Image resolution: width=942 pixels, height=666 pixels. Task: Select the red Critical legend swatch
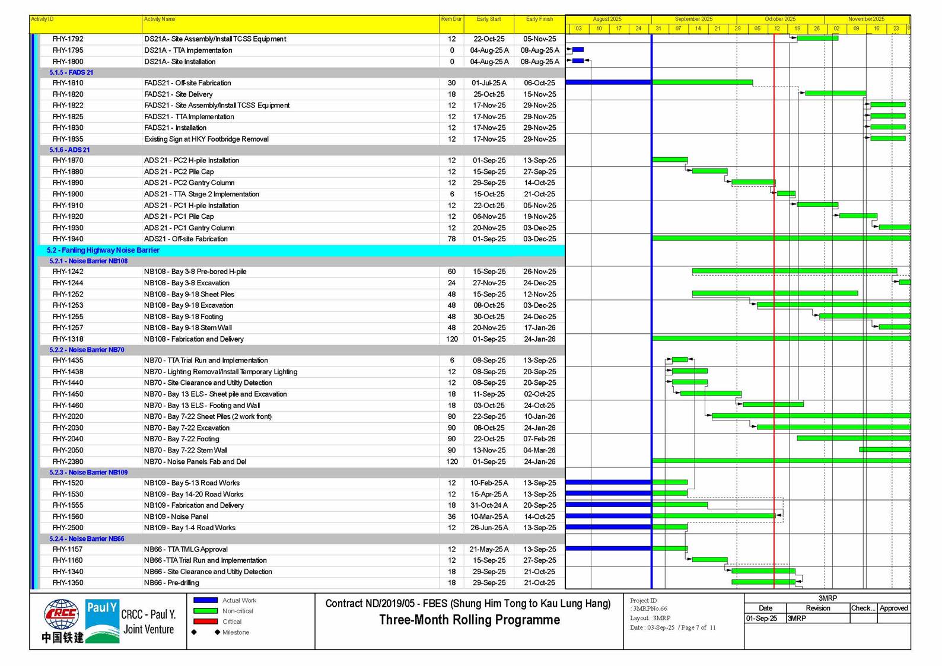pyautogui.click(x=205, y=622)
